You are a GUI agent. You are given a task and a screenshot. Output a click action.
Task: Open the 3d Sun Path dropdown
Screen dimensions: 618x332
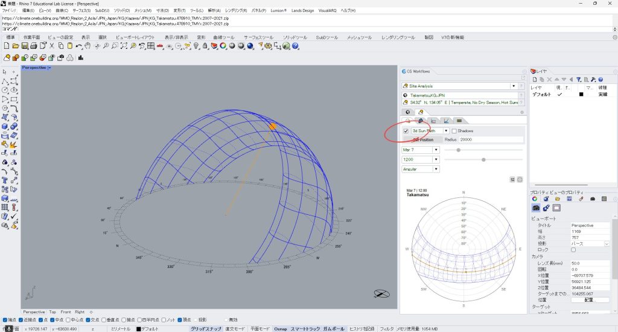point(446,131)
